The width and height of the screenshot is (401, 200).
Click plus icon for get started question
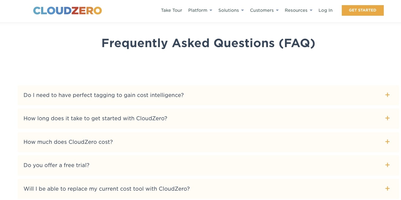point(387,118)
